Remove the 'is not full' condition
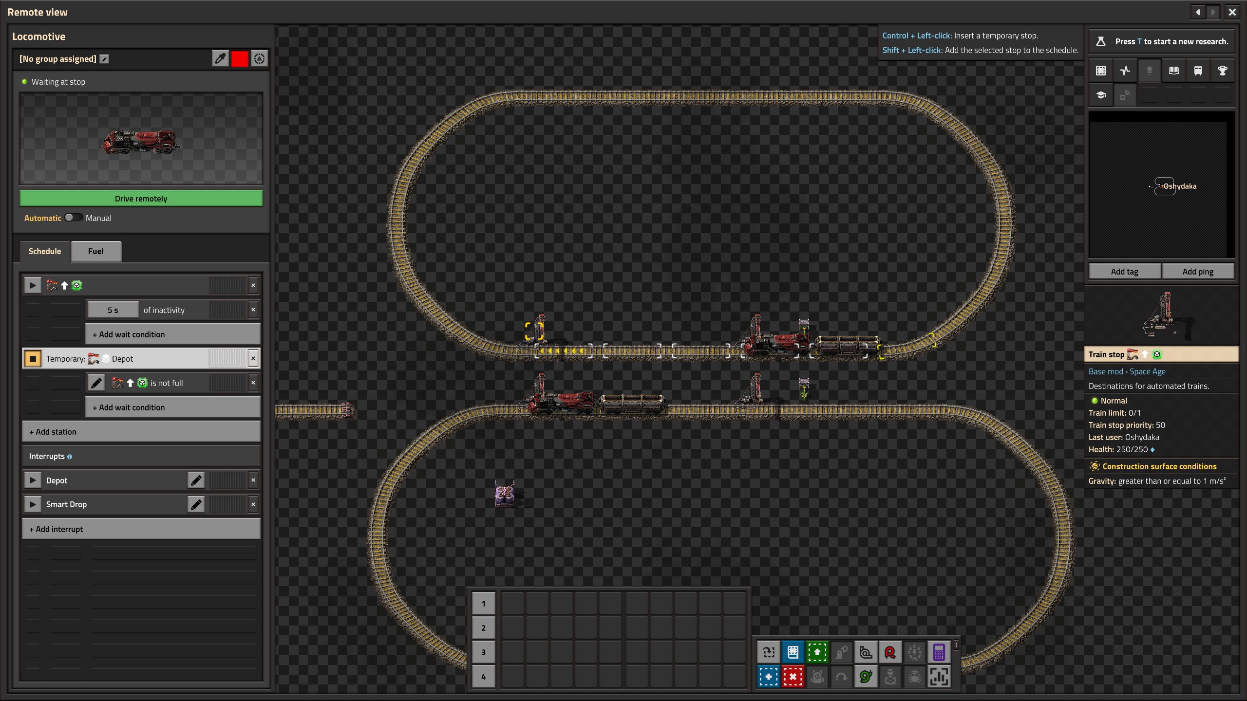This screenshot has height=701, width=1247. pyautogui.click(x=253, y=383)
